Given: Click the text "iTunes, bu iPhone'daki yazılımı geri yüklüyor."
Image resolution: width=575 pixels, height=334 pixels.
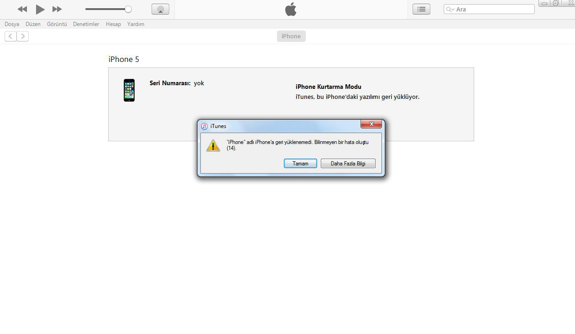Looking at the screenshot, I should tap(357, 97).
